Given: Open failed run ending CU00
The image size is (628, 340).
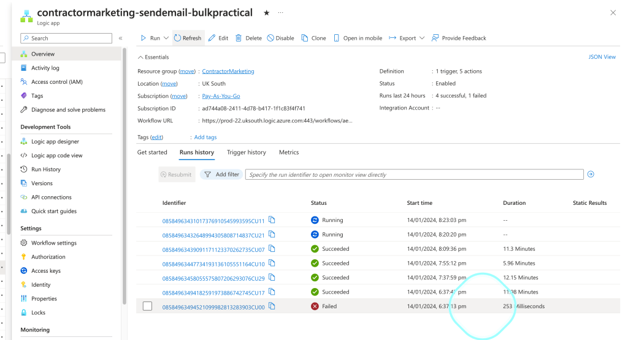Looking at the screenshot, I should pos(213,307).
